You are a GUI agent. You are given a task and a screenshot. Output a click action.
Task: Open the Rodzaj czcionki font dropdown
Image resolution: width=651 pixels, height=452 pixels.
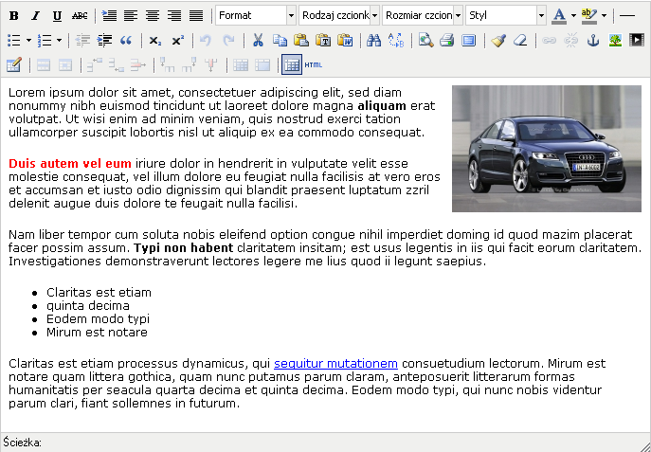click(339, 16)
